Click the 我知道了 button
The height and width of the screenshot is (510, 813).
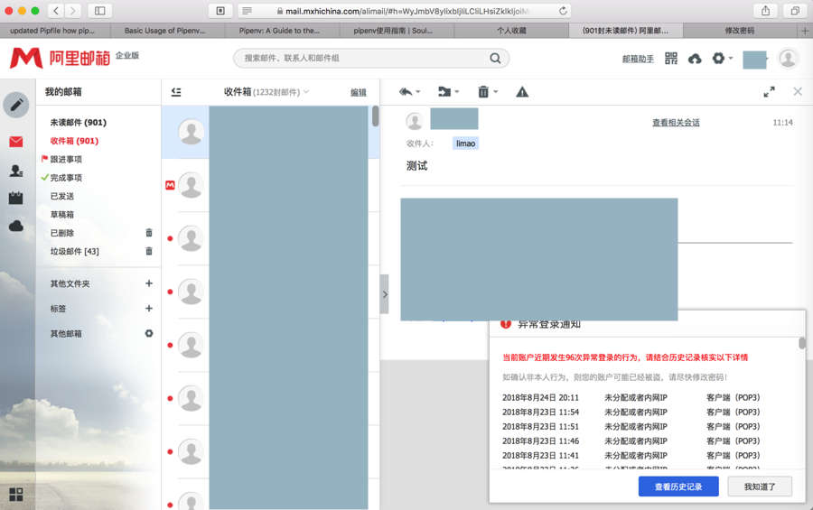point(760,487)
